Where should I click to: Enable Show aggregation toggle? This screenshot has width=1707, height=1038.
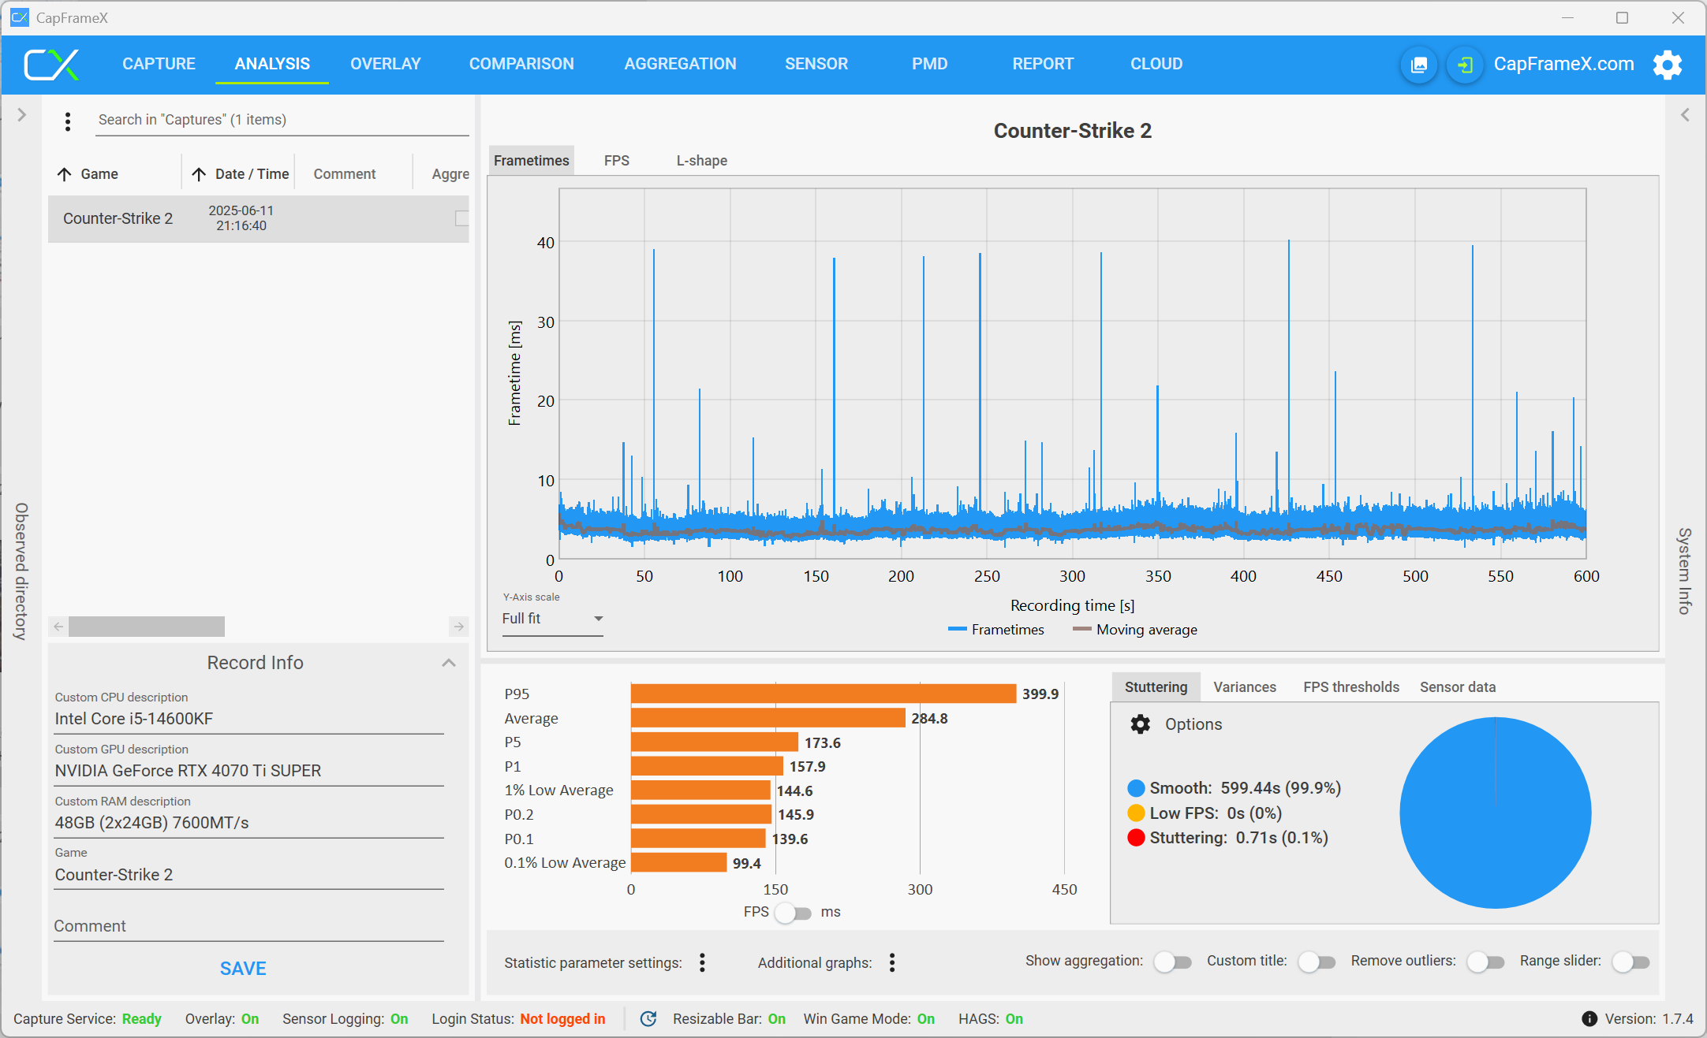1172,962
